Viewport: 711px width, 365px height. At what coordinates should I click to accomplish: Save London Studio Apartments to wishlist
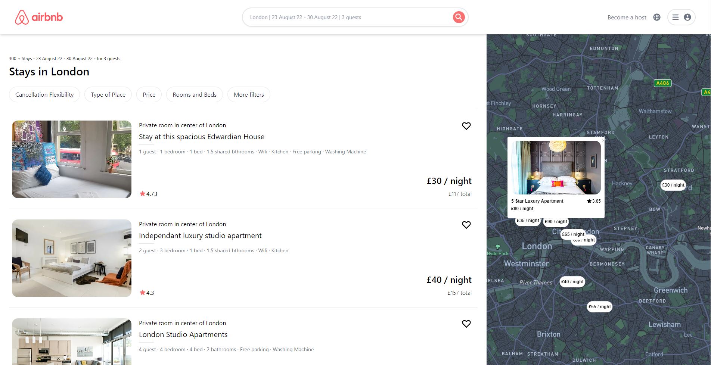466,324
